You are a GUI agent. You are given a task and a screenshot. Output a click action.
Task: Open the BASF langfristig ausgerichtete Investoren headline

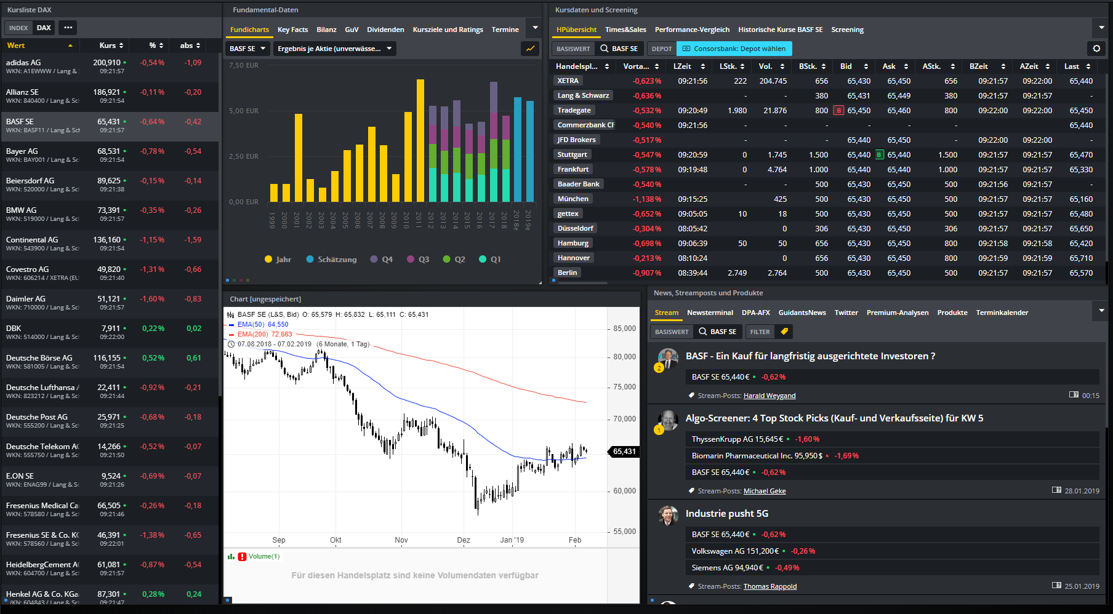810,356
